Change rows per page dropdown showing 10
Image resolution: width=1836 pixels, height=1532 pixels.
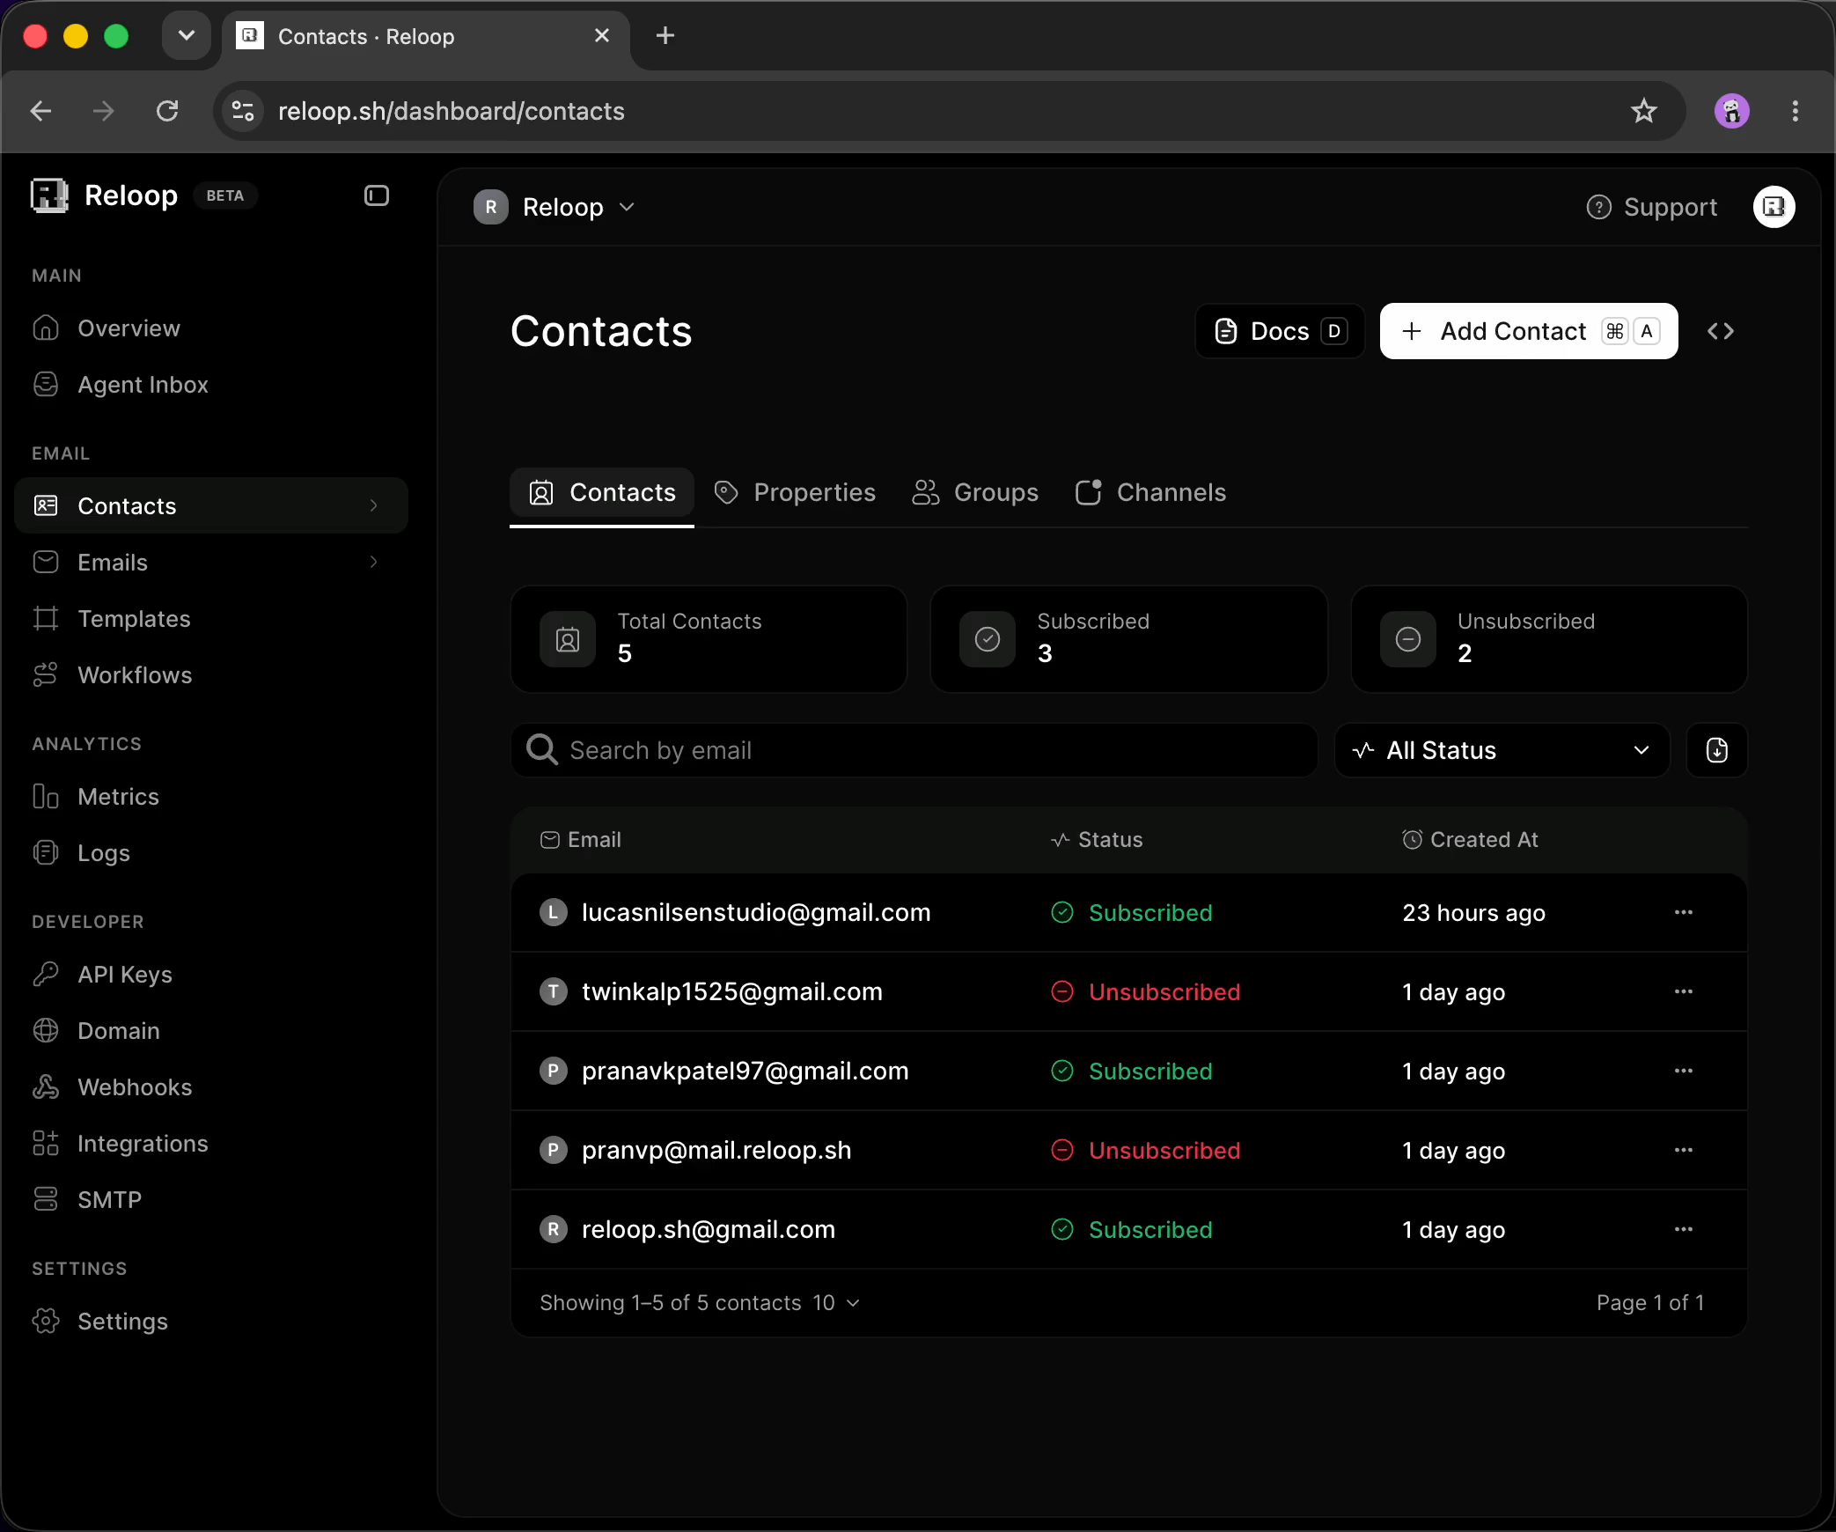[835, 1302]
